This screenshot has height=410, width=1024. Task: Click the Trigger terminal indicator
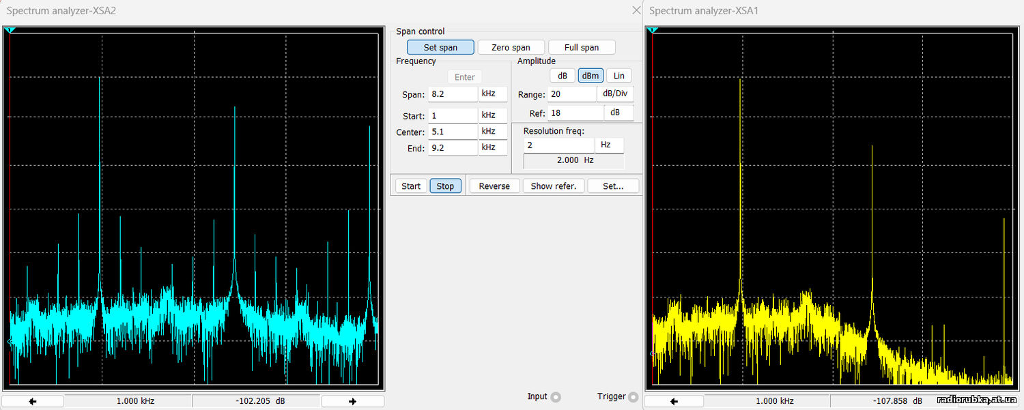pos(634,397)
